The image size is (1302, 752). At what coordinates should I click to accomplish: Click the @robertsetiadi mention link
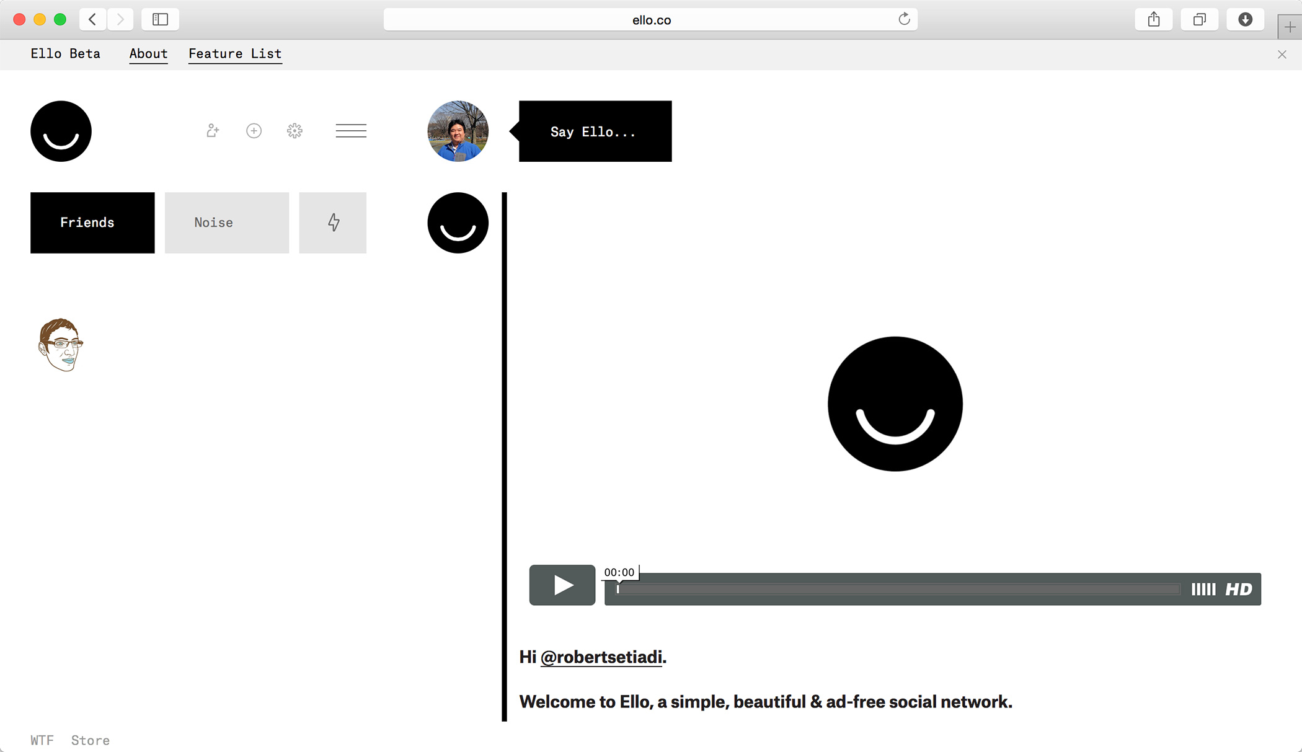(601, 656)
